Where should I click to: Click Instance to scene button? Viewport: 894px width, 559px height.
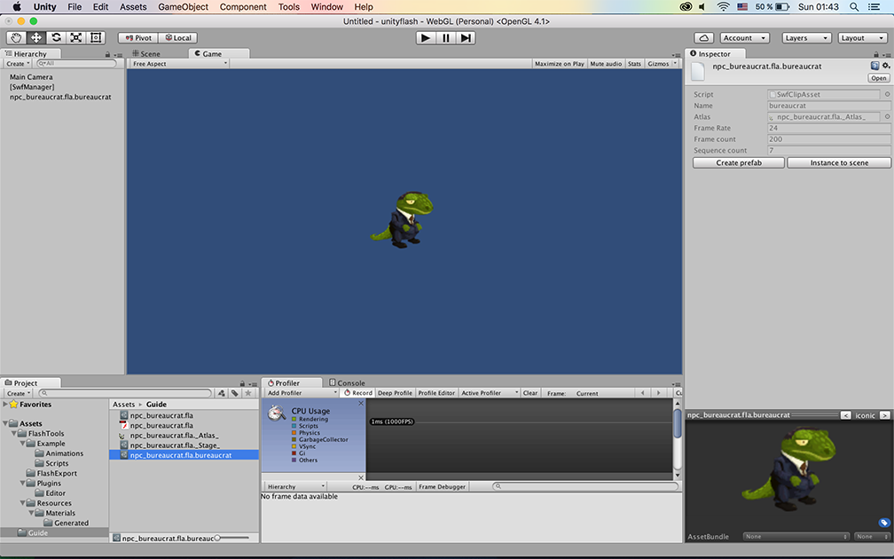click(x=839, y=163)
